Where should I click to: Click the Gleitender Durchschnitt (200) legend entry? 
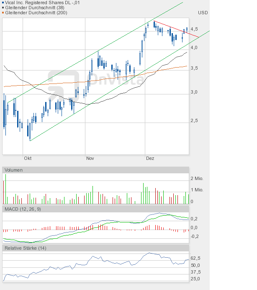tap(36, 13)
